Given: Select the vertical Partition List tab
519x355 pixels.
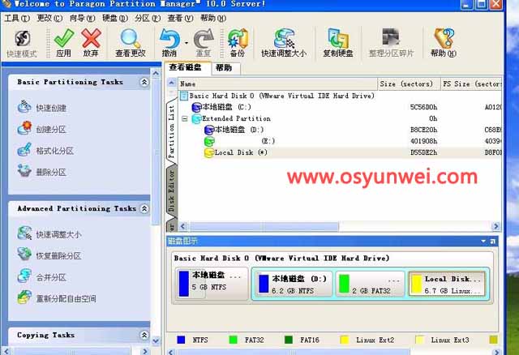Looking at the screenshot, I should click(x=171, y=131).
